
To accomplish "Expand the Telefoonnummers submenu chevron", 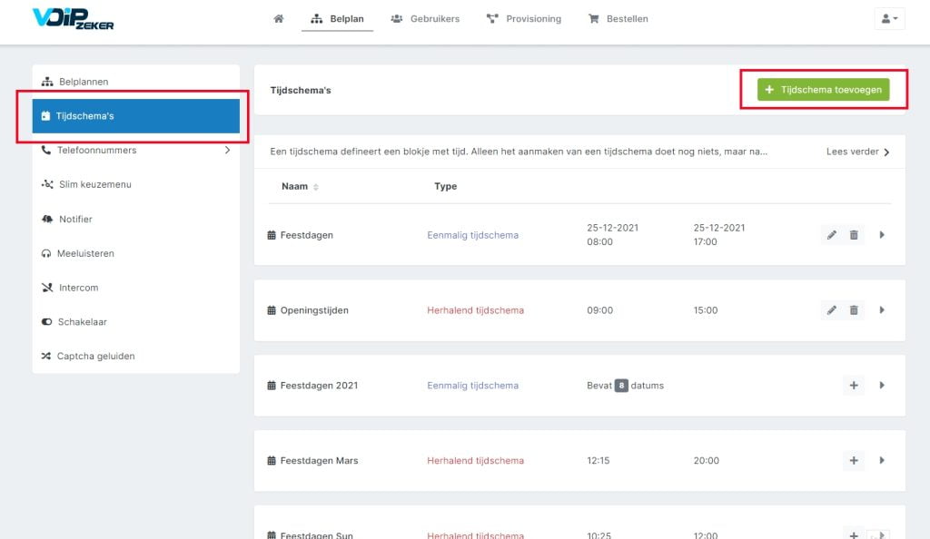I will click(227, 151).
